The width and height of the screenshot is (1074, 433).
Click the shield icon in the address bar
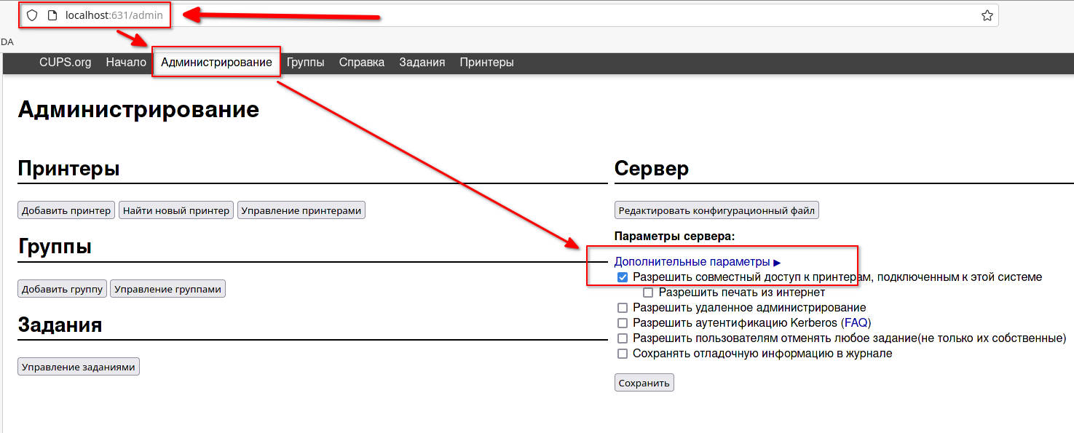[32, 15]
